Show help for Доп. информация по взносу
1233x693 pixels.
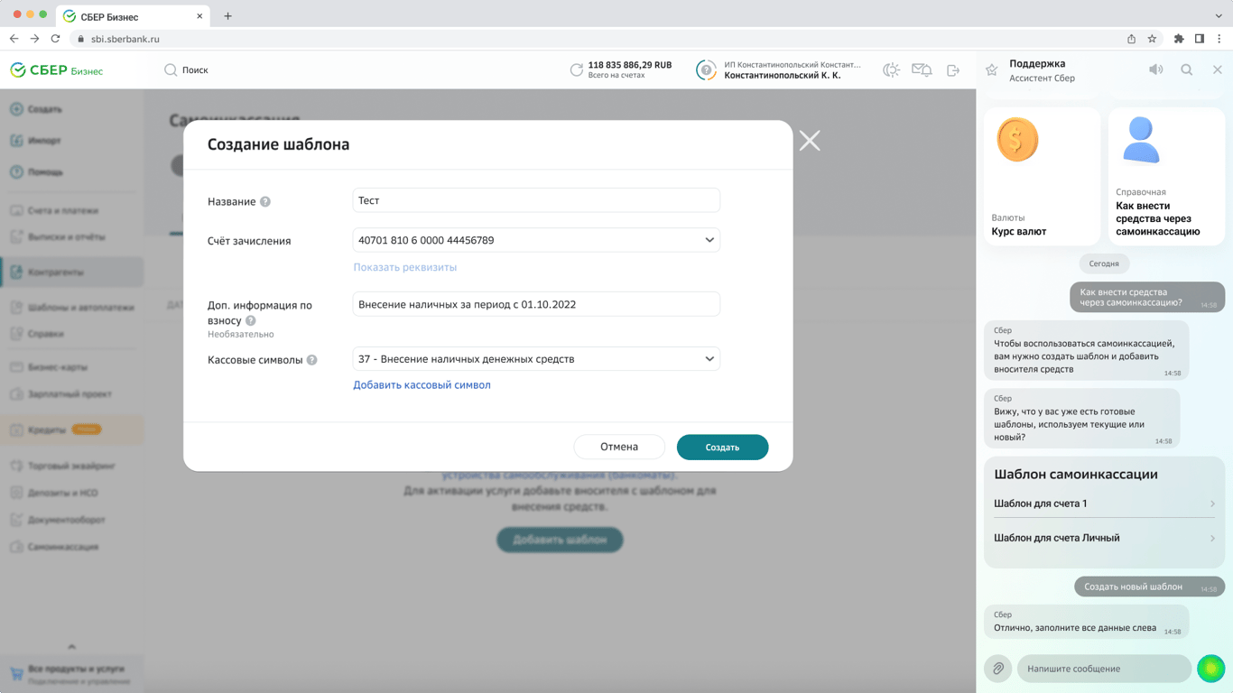coord(251,321)
